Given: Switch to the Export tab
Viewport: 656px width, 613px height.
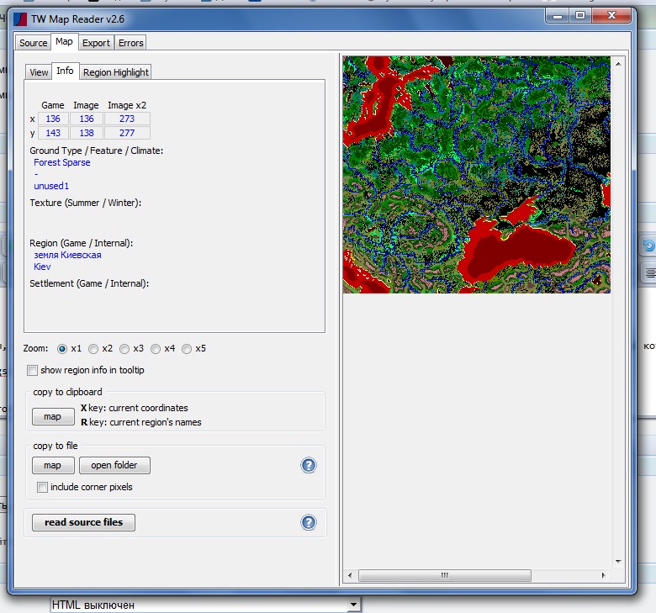Looking at the screenshot, I should pyautogui.click(x=96, y=43).
